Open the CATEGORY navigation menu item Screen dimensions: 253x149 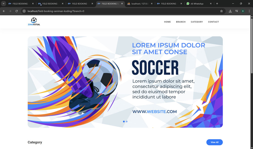[197, 22]
